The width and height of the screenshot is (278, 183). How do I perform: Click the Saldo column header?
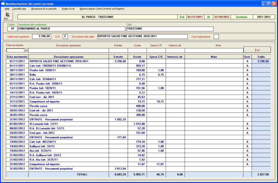pos(261,57)
